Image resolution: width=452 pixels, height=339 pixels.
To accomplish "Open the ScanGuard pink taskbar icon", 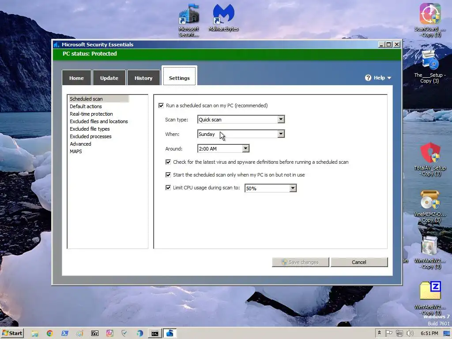I will tap(110, 334).
